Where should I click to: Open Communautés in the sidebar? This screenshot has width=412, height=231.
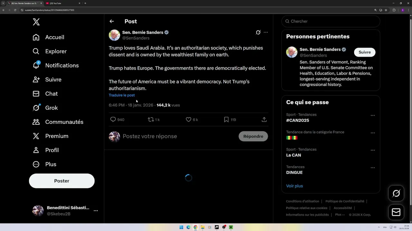click(58, 122)
